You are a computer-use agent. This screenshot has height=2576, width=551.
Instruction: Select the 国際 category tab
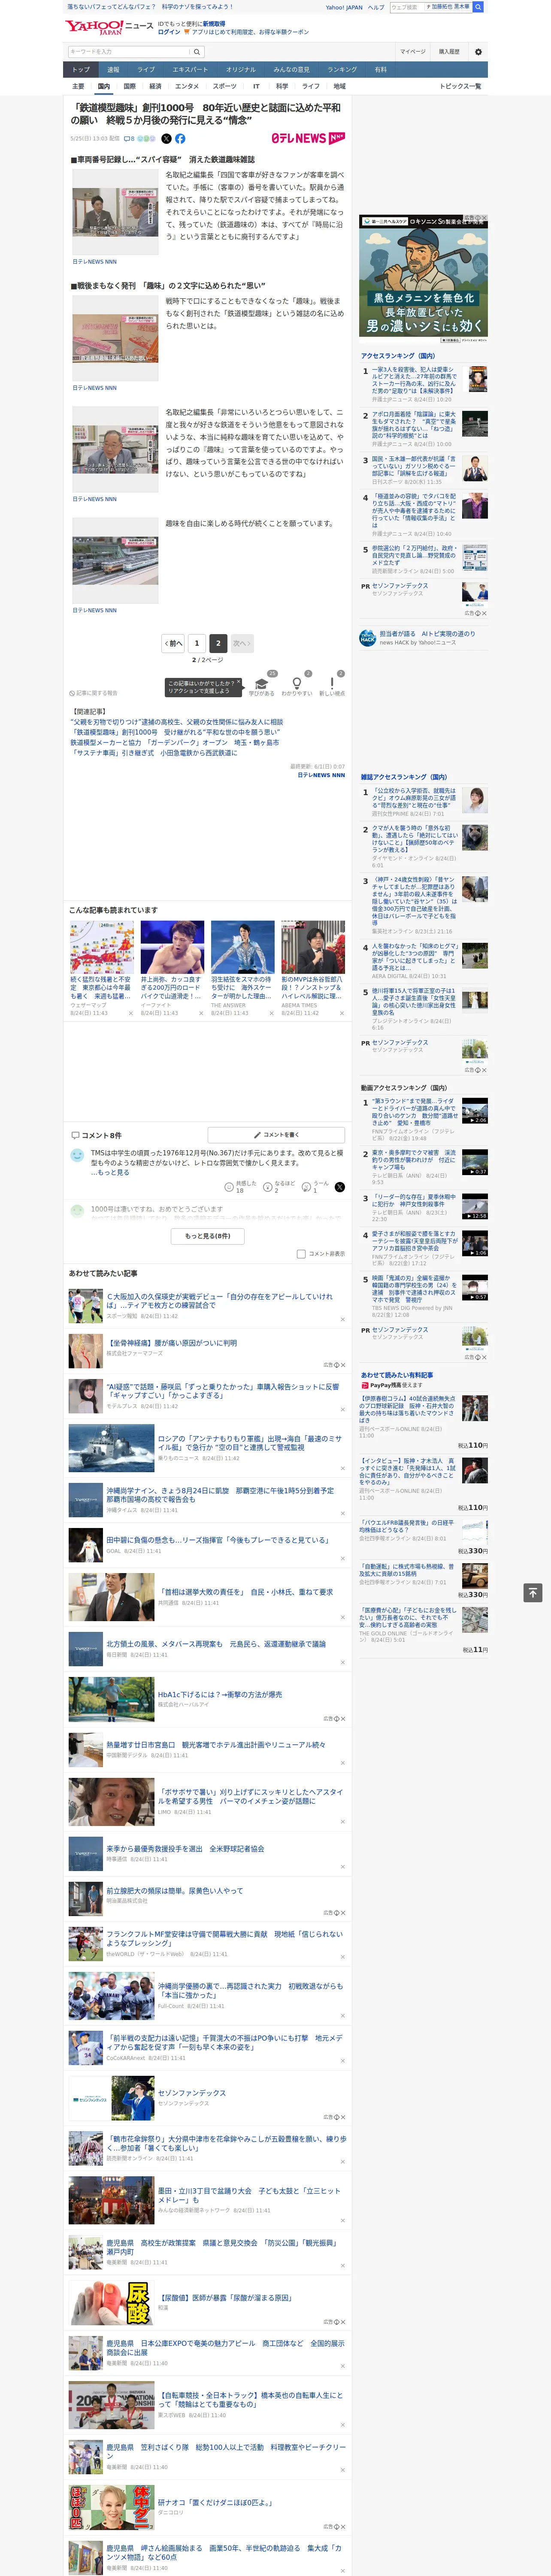click(129, 86)
